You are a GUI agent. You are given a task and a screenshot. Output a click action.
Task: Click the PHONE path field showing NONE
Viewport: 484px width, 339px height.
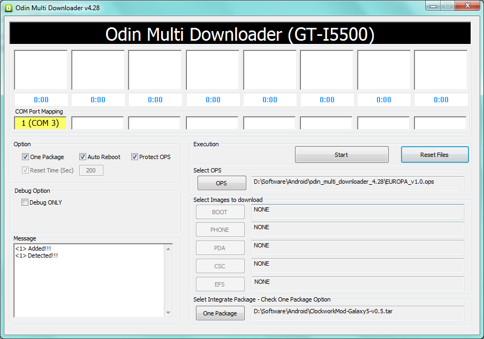(358, 229)
